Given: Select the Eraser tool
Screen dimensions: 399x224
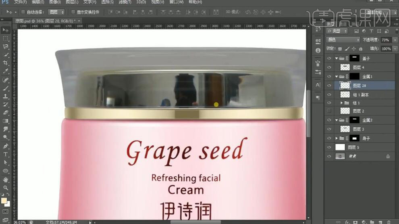Looking at the screenshot, I should [x=5, y=113].
